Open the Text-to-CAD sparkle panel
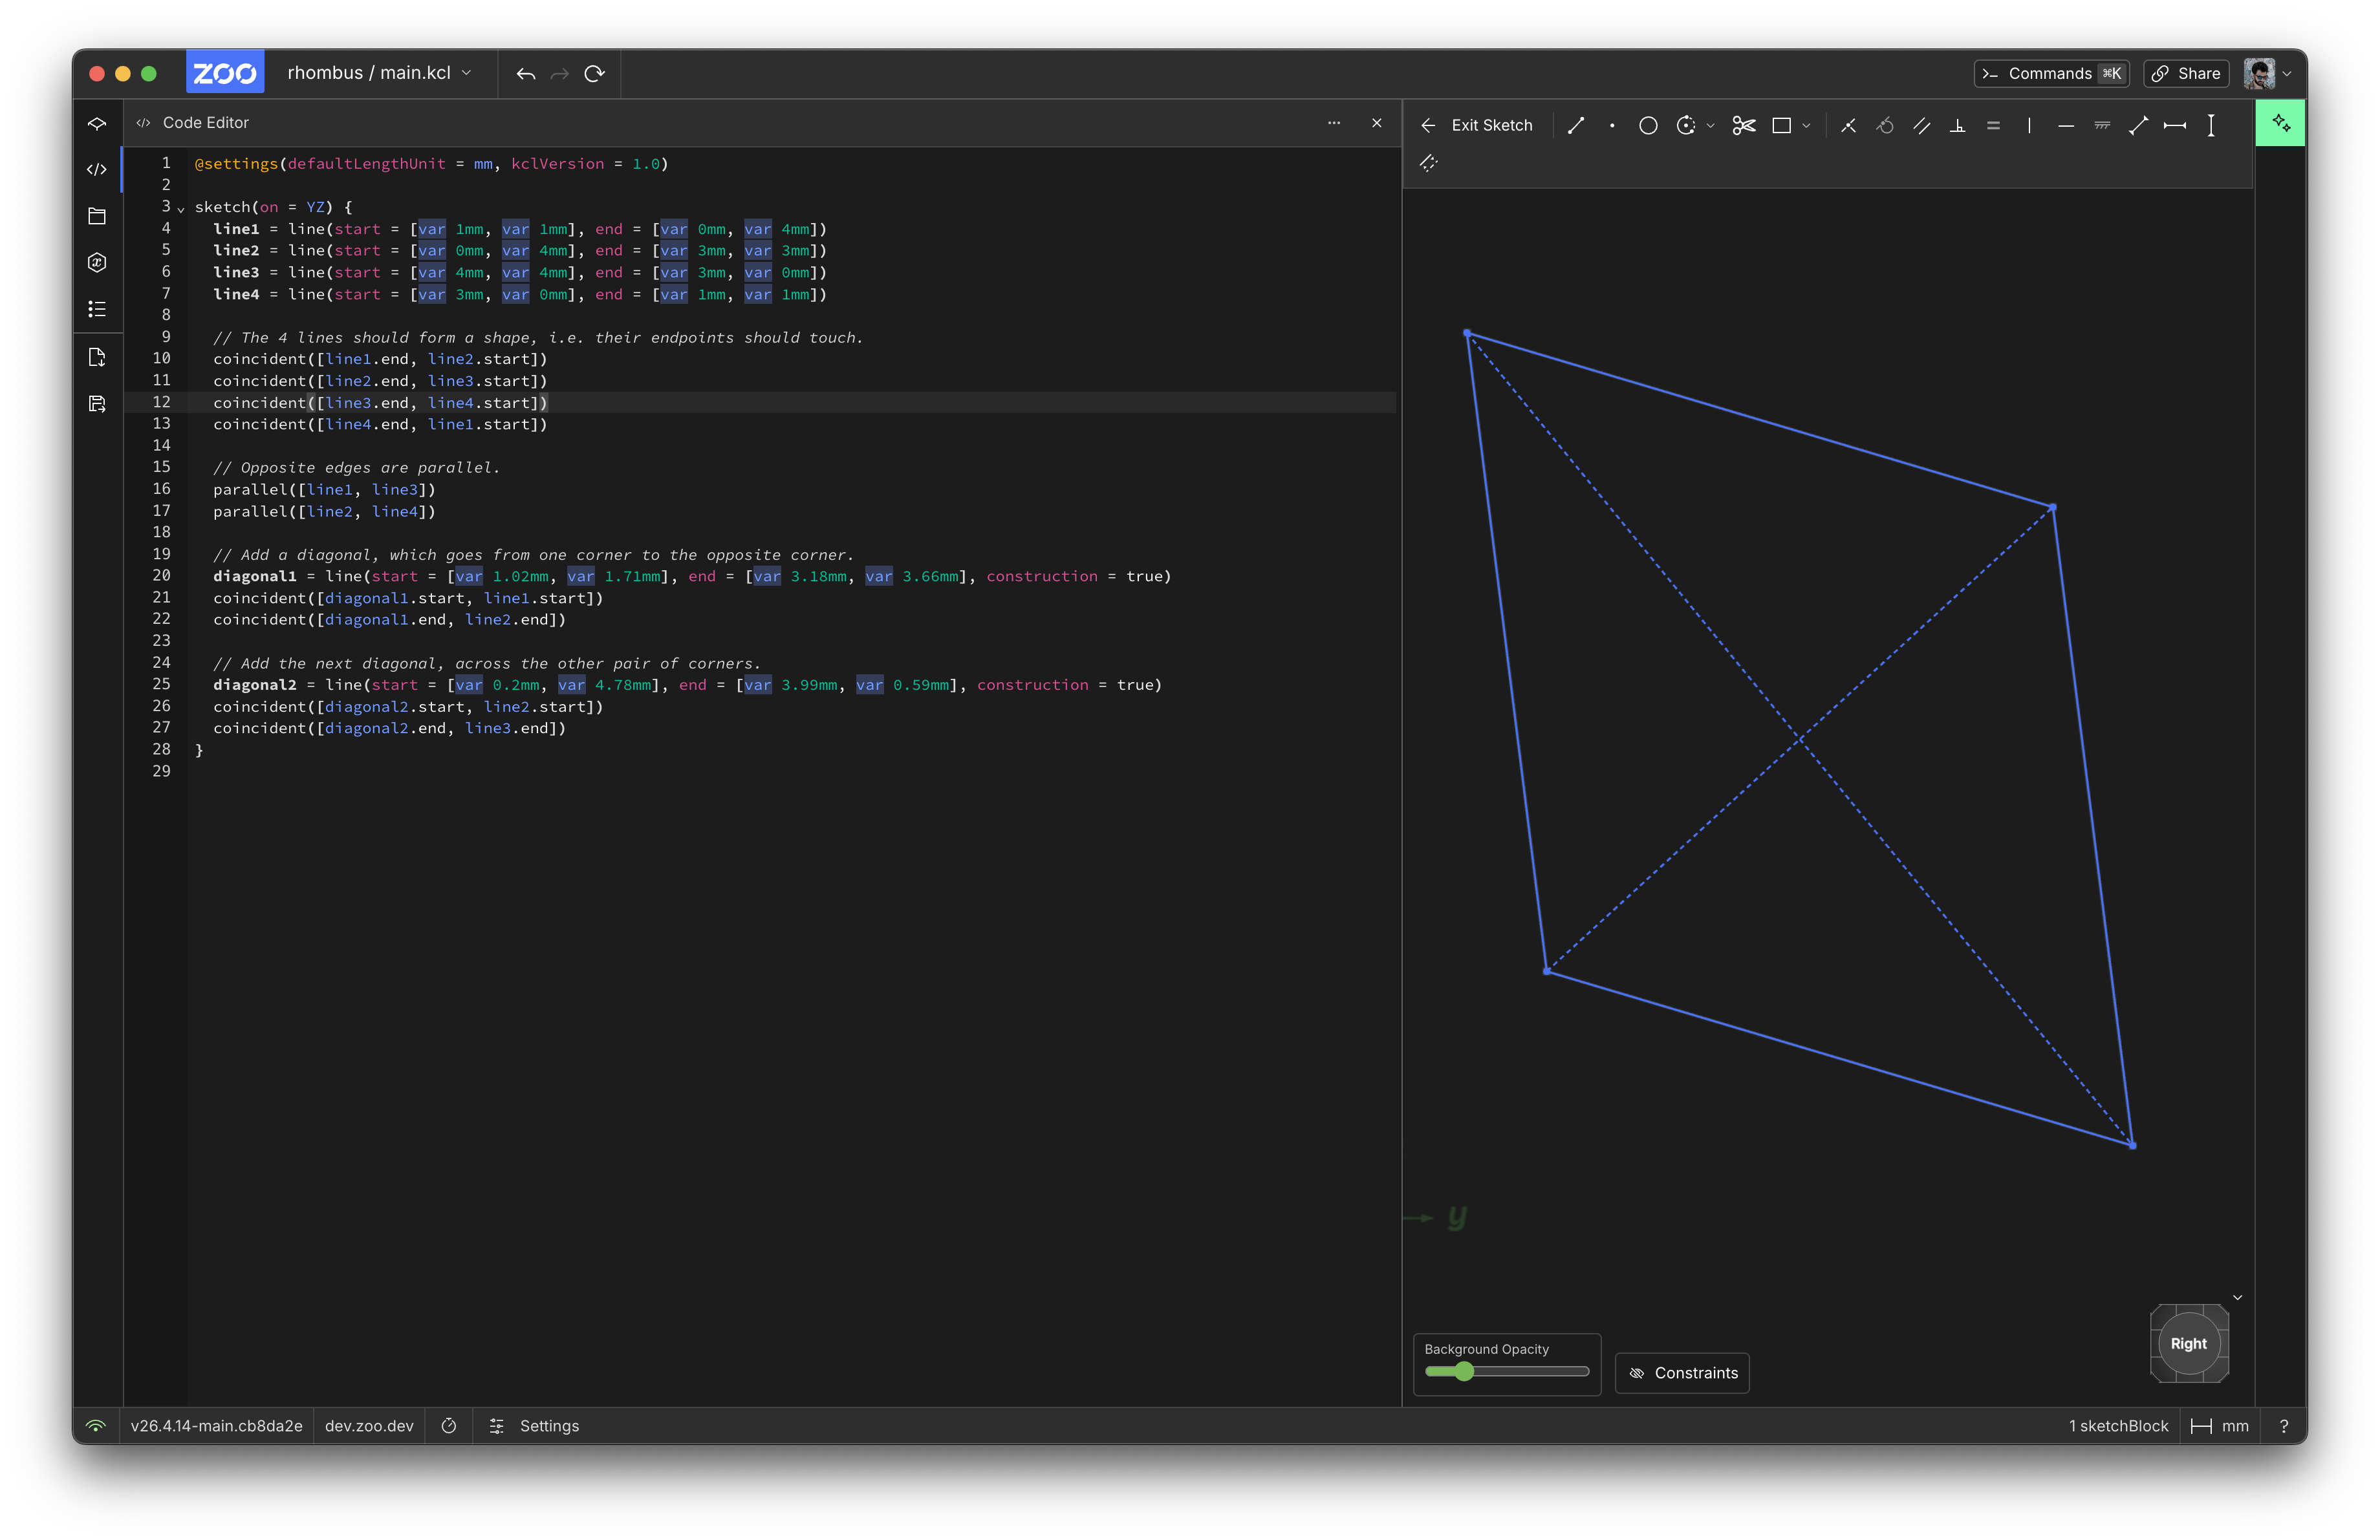Screen dimensions: 2380x1540 [x=2281, y=123]
